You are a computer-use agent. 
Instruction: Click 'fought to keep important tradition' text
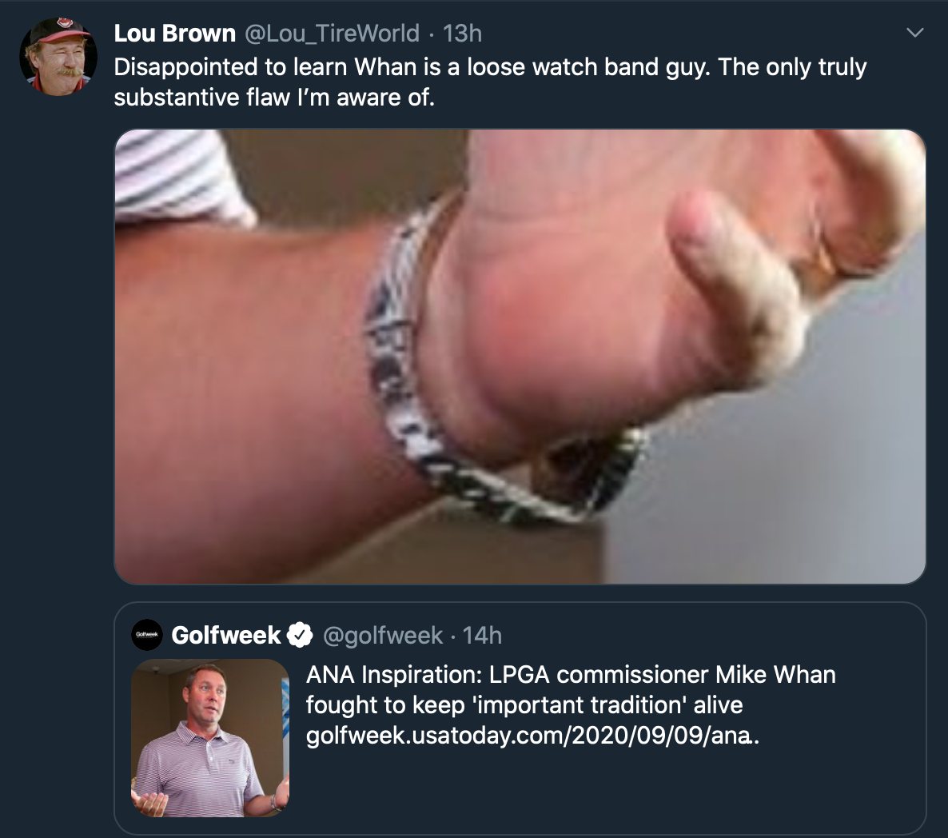pyautogui.click(x=524, y=705)
